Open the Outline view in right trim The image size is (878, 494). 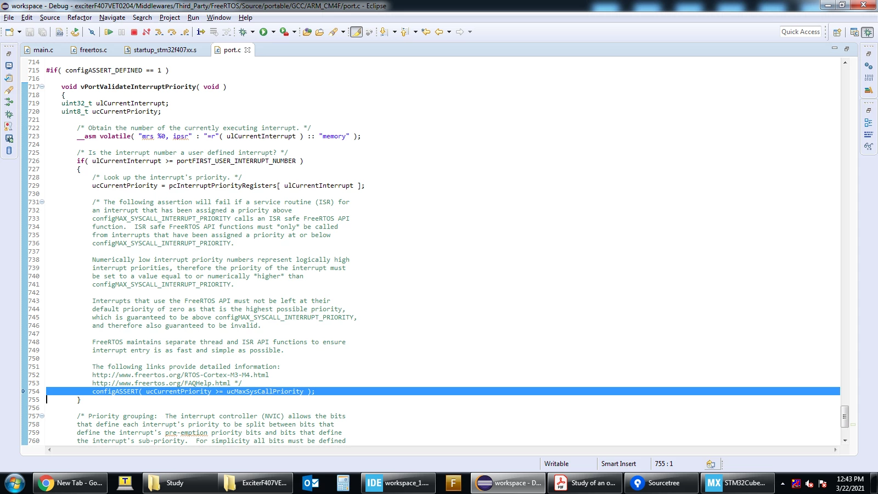868,122
